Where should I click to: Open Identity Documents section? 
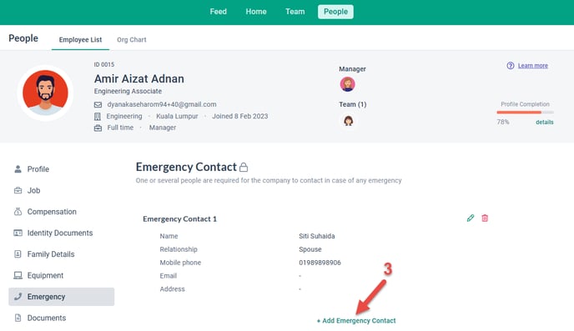[x=62, y=233]
